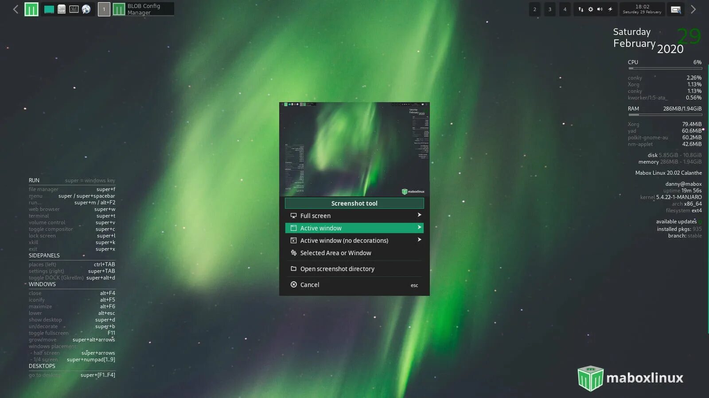Click the 'kernel 5.4.22-1-MANJARO' line
The height and width of the screenshot is (398, 709).
coord(671,197)
